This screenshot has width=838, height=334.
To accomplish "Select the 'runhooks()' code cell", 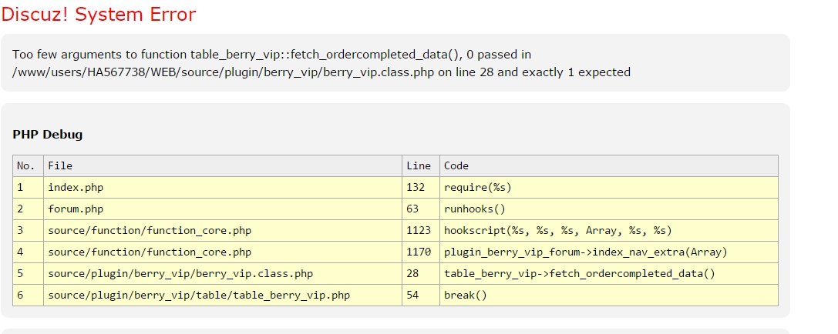I will 609,209.
